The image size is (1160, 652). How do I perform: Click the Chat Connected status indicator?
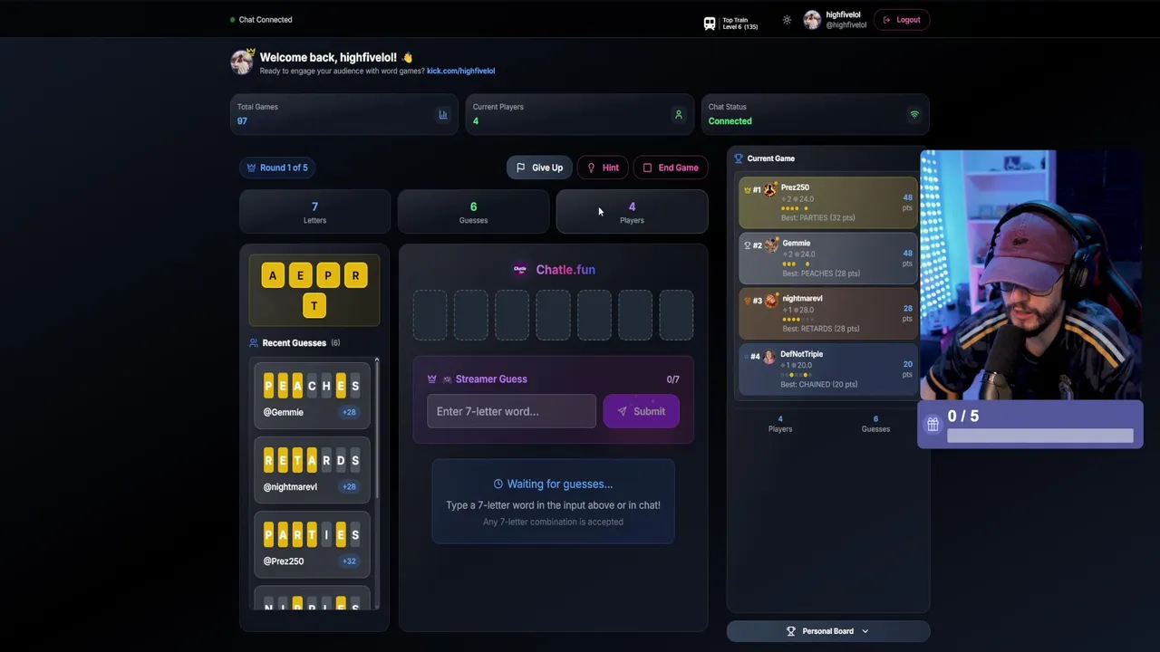point(261,20)
